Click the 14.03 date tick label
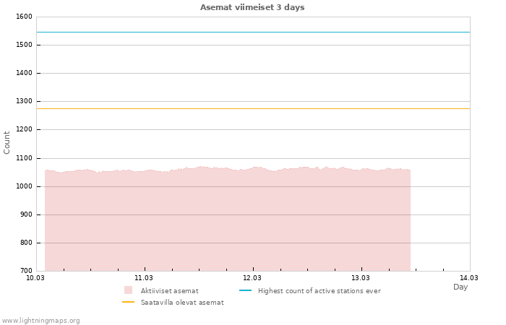The width and height of the screenshot is (506, 325). [469, 277]
